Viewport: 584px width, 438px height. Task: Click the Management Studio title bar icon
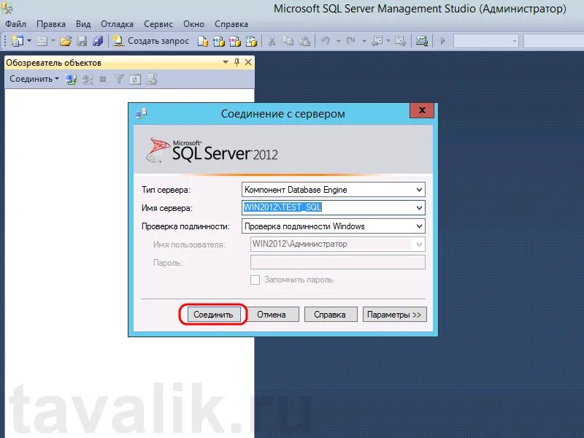click(x=7, y=7)
